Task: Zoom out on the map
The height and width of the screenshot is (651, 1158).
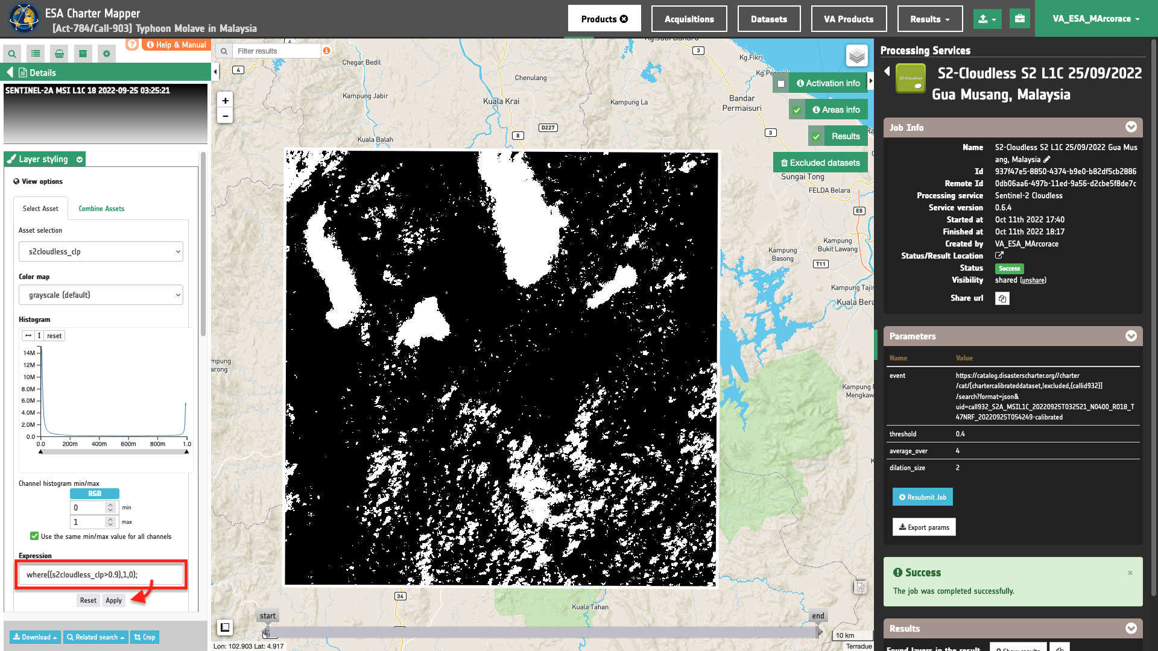Action: (x=225, y=116)
